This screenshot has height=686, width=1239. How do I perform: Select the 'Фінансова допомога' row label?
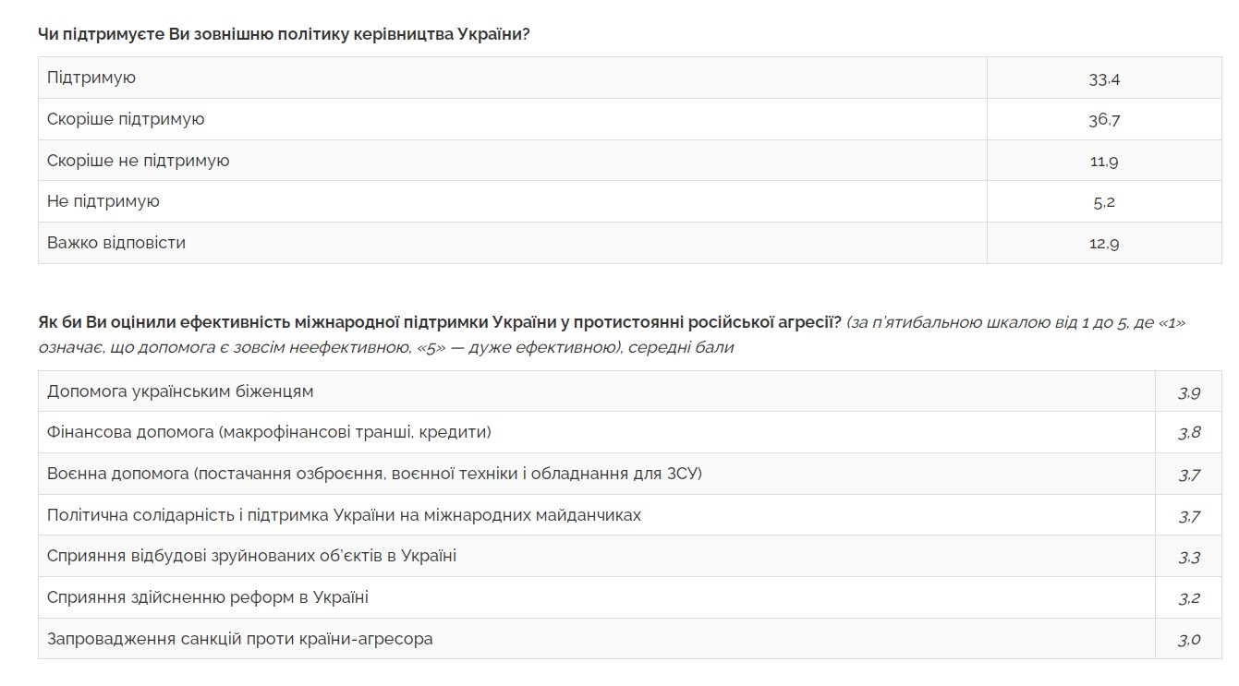pyautogui.click(x=269, y=432)
